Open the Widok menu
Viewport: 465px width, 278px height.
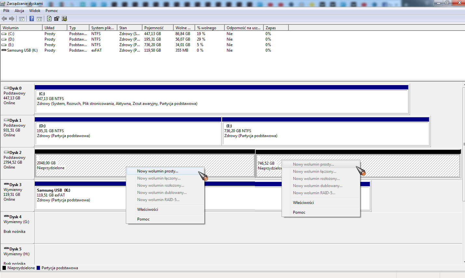tap(35, 11)
